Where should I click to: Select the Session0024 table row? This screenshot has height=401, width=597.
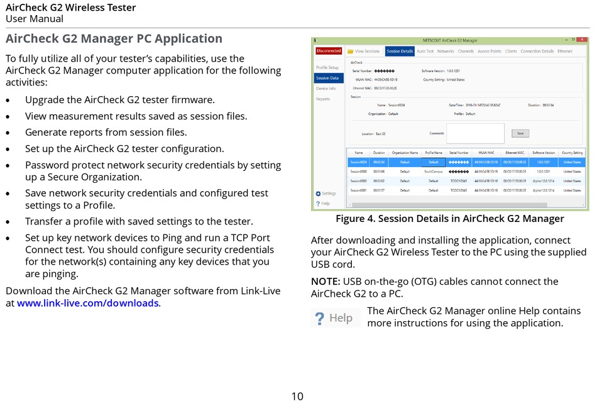[466, 162]
